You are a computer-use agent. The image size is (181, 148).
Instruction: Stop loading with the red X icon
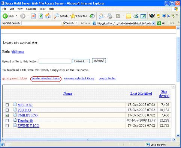pyautogui.click(x=33, y=16)
